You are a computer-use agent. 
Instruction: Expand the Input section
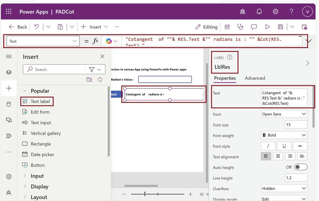tap(25, 176)
